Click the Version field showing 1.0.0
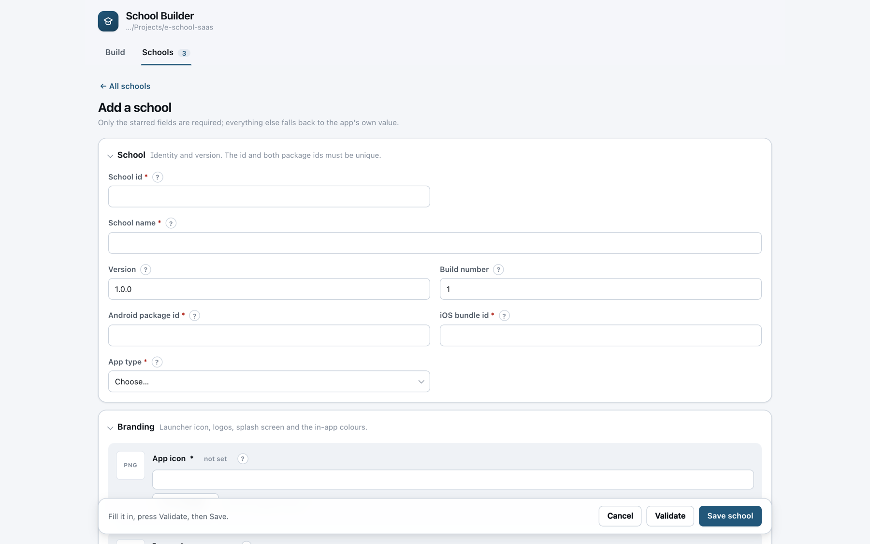The image size is (870, 544). tap(269, 289)
